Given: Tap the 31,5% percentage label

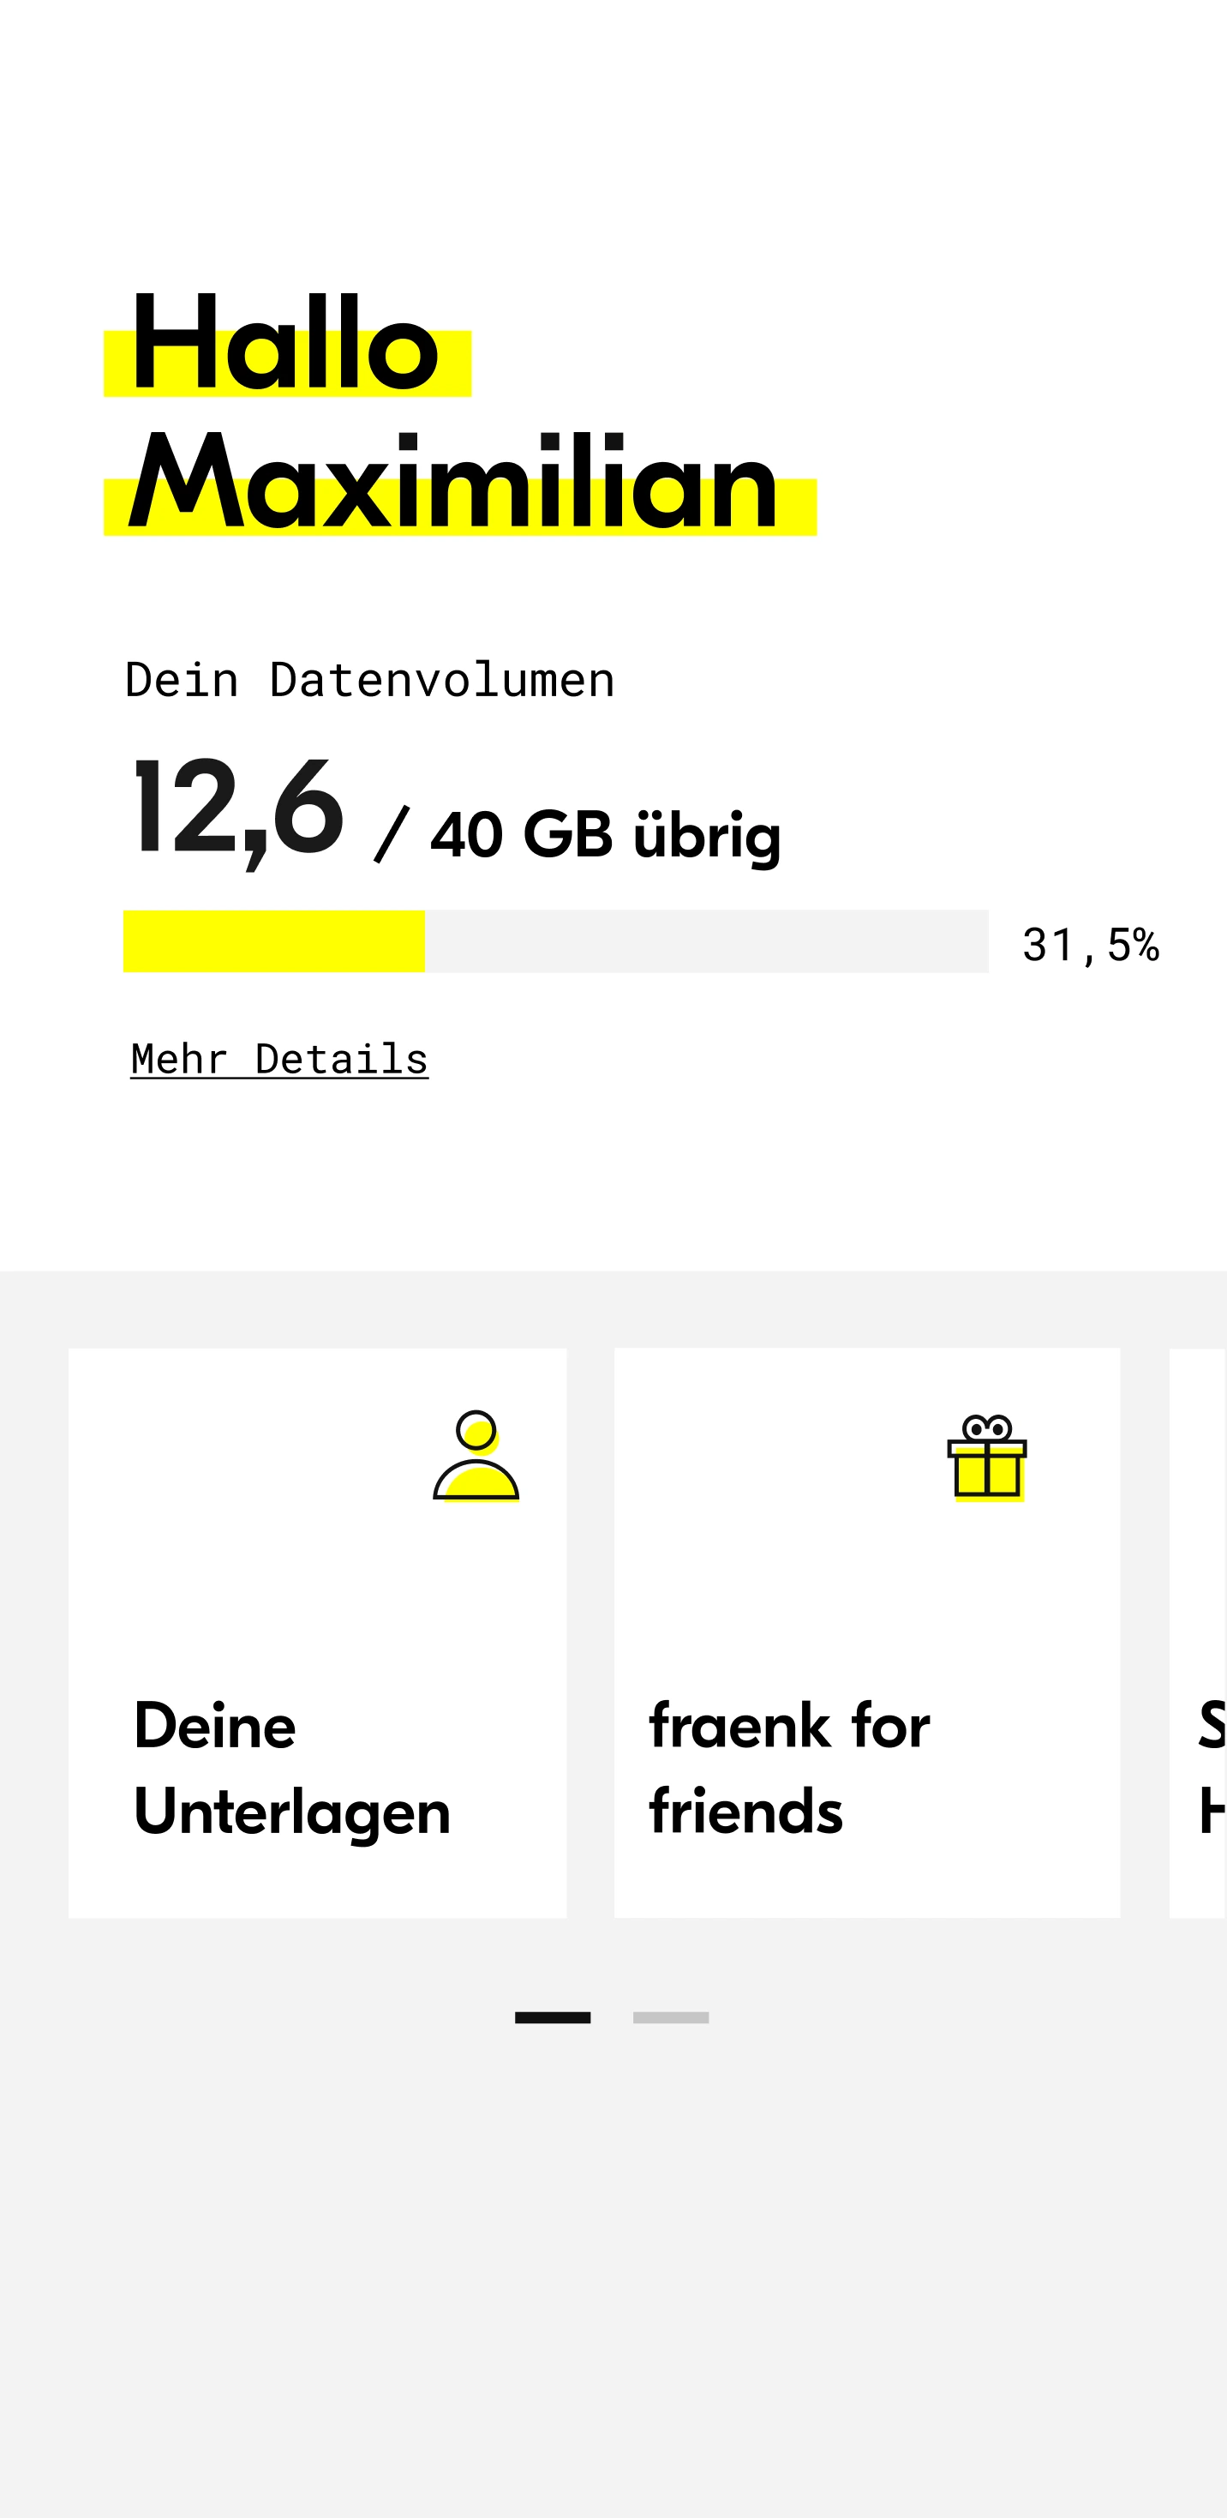Looking at the screenshot, I should 1090,946.
